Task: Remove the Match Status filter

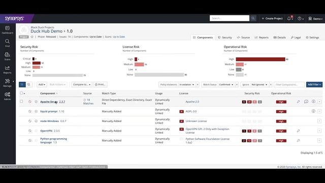Action: [x=237, y=84]
